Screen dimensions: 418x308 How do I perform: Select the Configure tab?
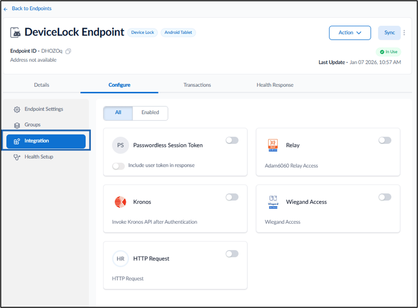pyautogui.click(x=119, y=85)
